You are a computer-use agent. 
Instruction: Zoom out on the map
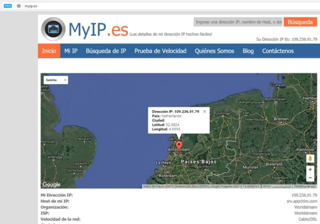(310, 179)
